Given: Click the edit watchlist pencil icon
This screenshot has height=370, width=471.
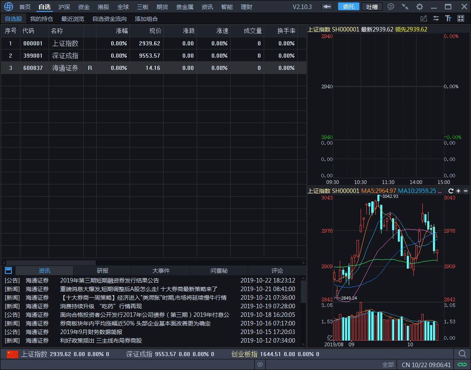Looking at the screenshot, I should click(x=424, y=18).
